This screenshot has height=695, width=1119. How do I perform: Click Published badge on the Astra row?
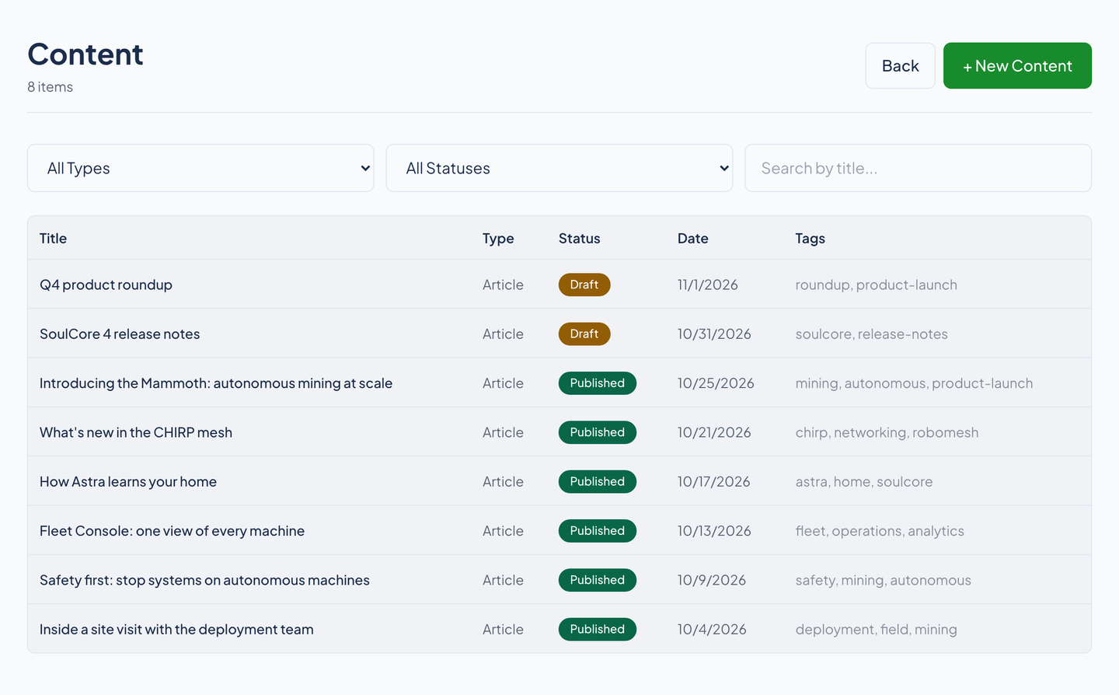coord(598,481)
